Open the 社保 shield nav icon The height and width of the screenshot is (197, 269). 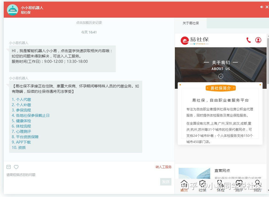[202, 186]
